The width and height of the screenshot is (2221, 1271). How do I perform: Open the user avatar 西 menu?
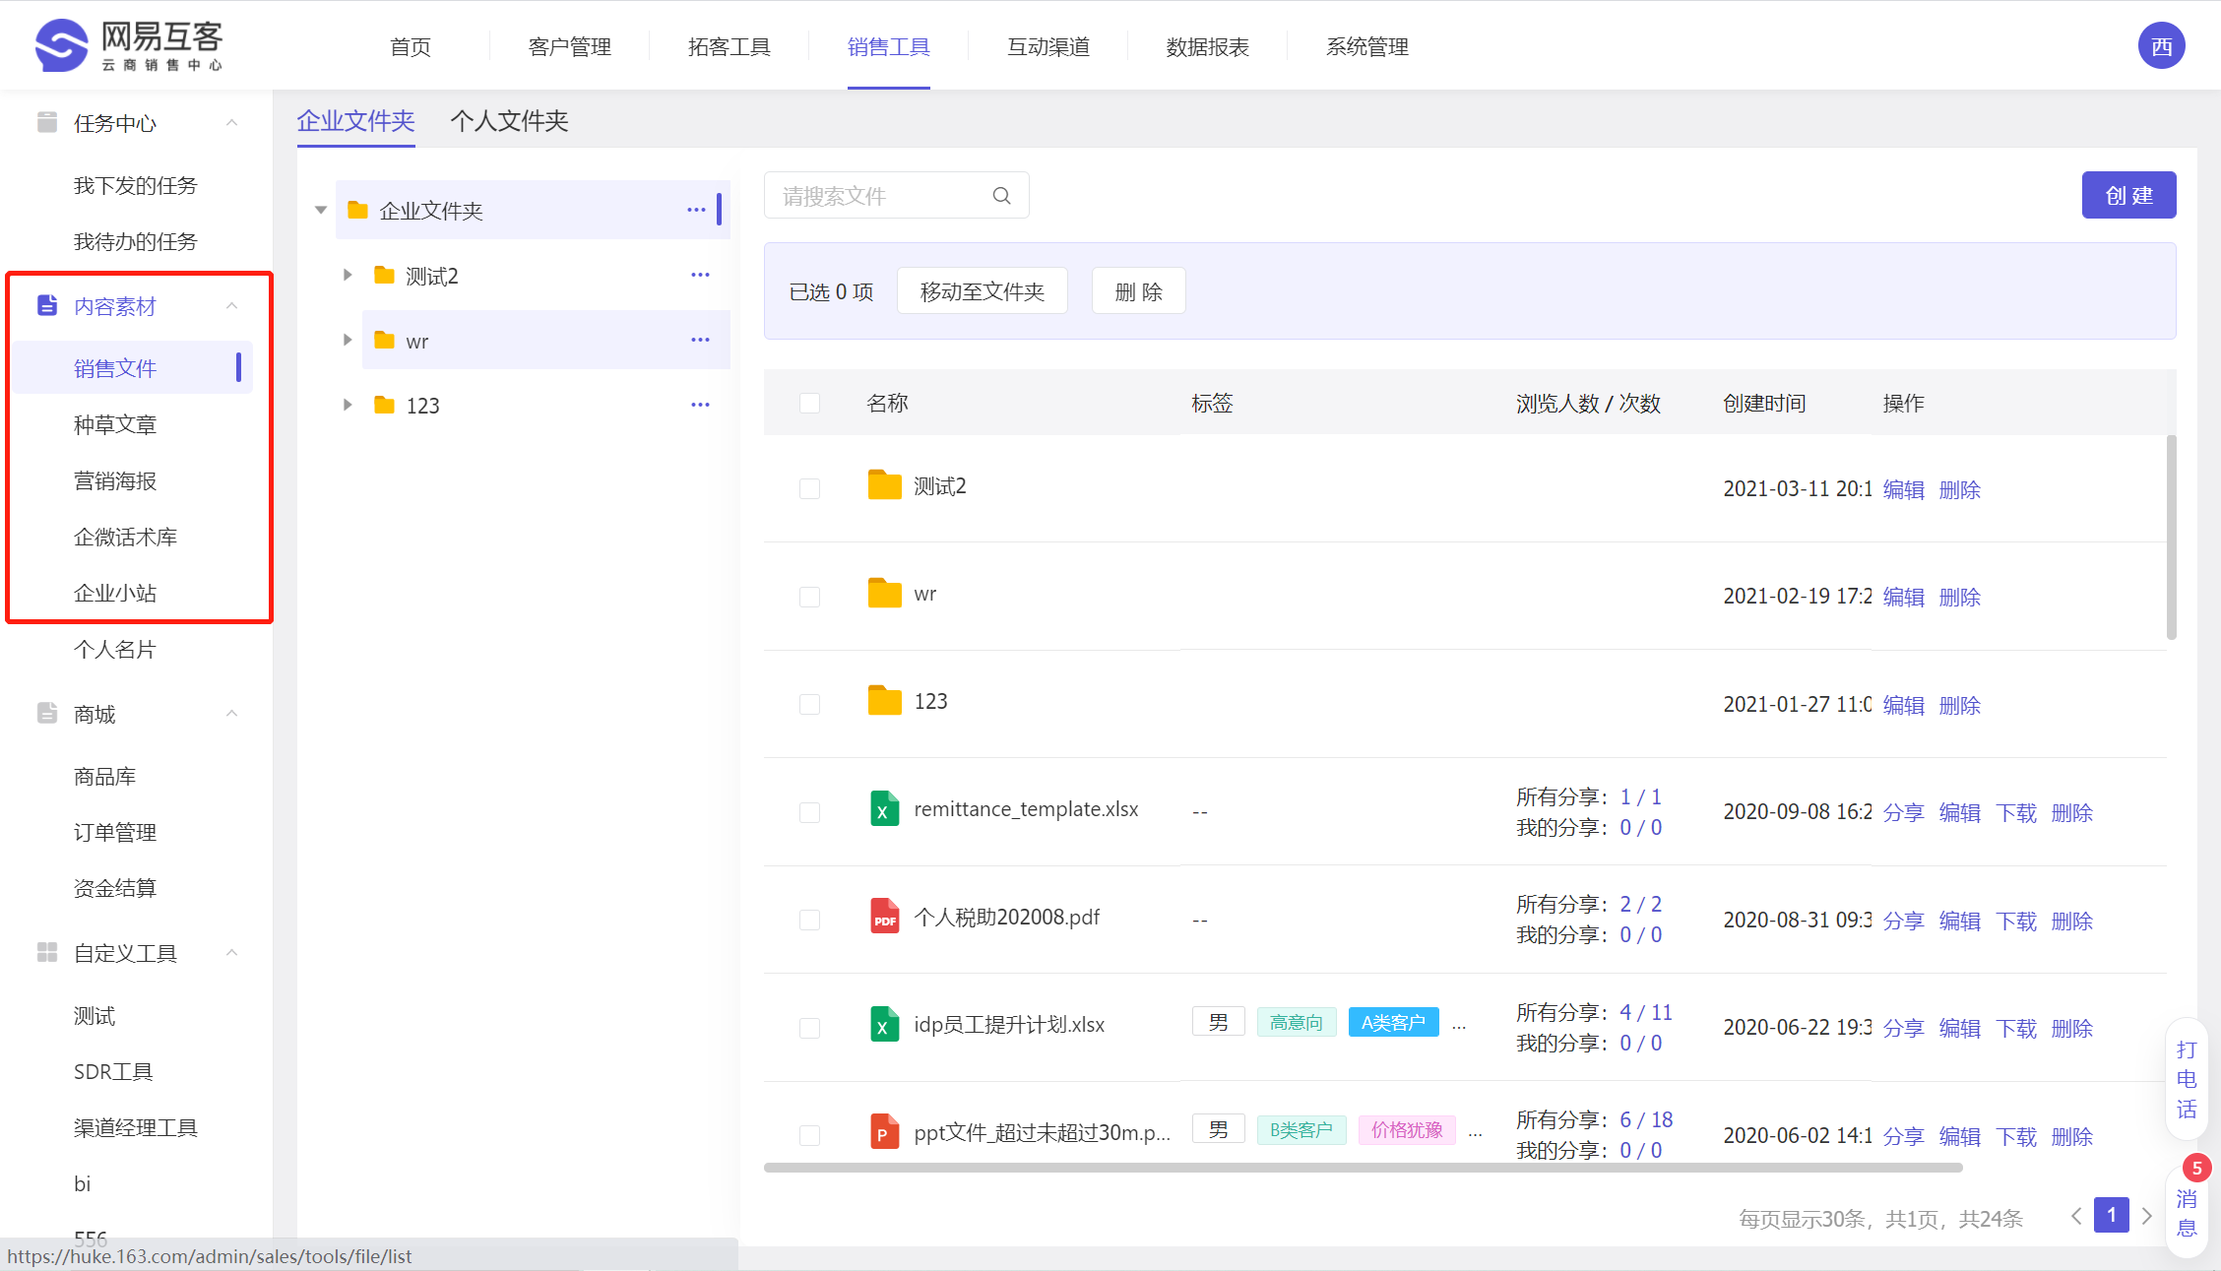[2161, 45]
